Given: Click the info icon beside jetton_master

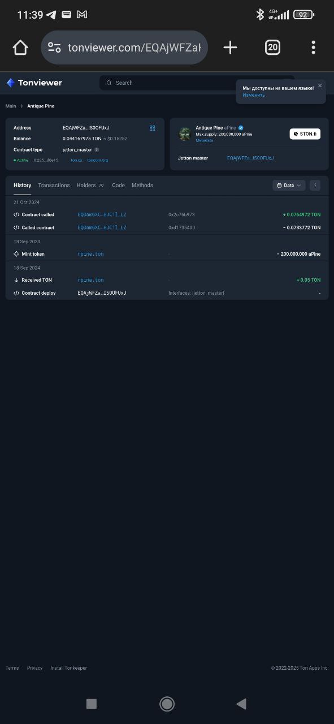Looking at the screenshot, I should 97,150.
